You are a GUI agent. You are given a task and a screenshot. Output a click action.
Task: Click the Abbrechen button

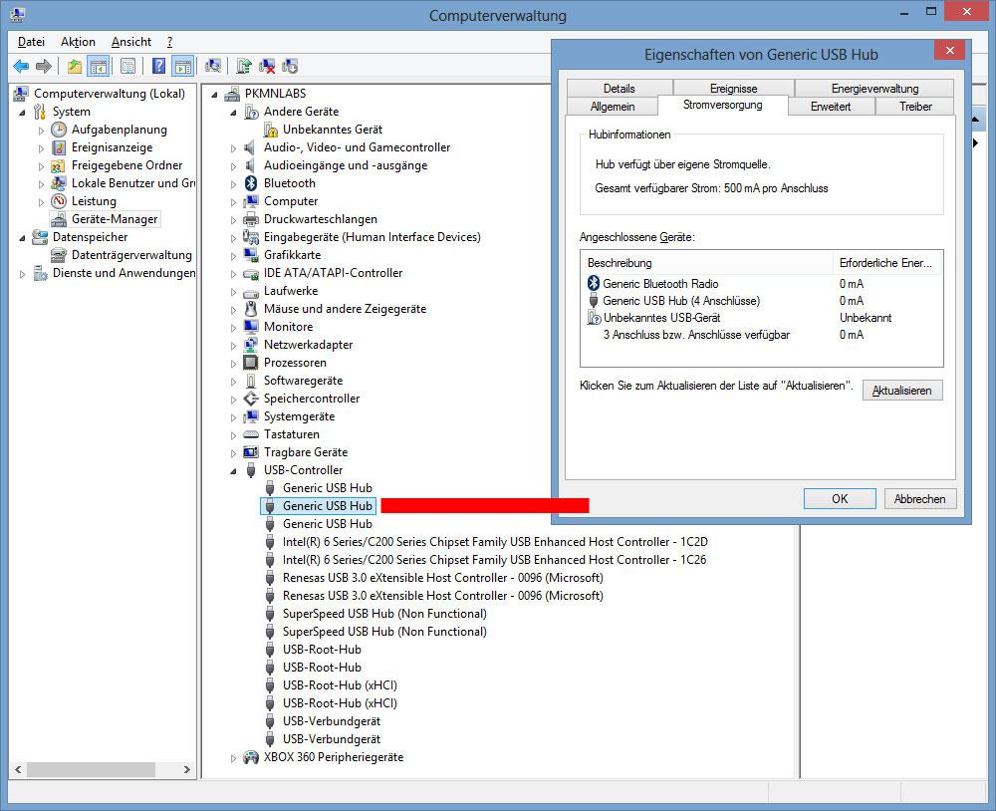click(x=919, y=499)
